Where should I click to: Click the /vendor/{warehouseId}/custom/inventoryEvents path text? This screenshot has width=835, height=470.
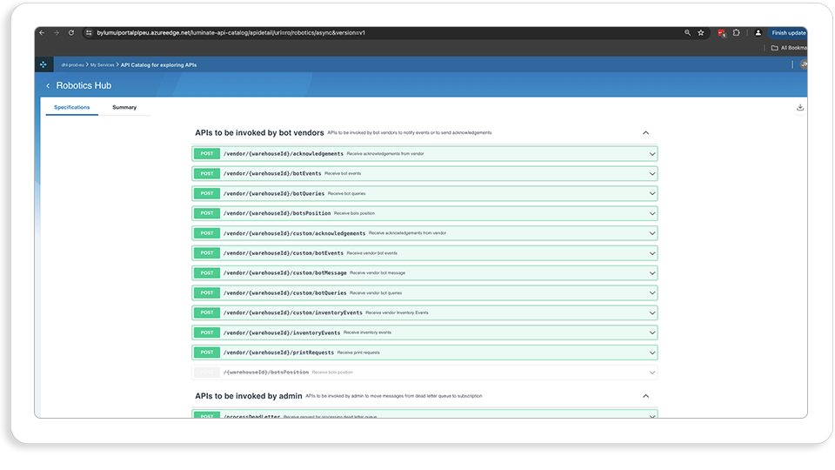tap(293, 312)
